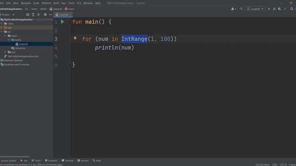Open the Run menu

point(64,3)
